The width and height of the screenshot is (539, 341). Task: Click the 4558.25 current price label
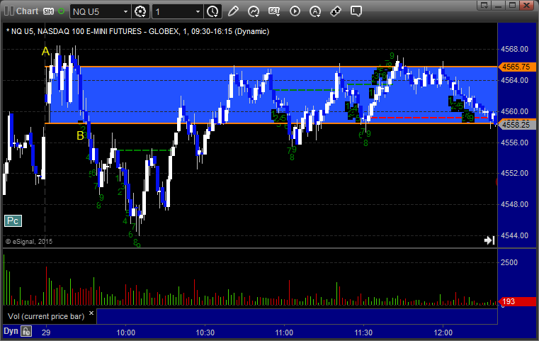coord(516,125)
